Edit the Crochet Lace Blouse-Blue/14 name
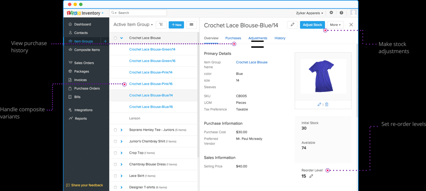The width and height of the screenshot is (426, 191). (x=292, y=25)
